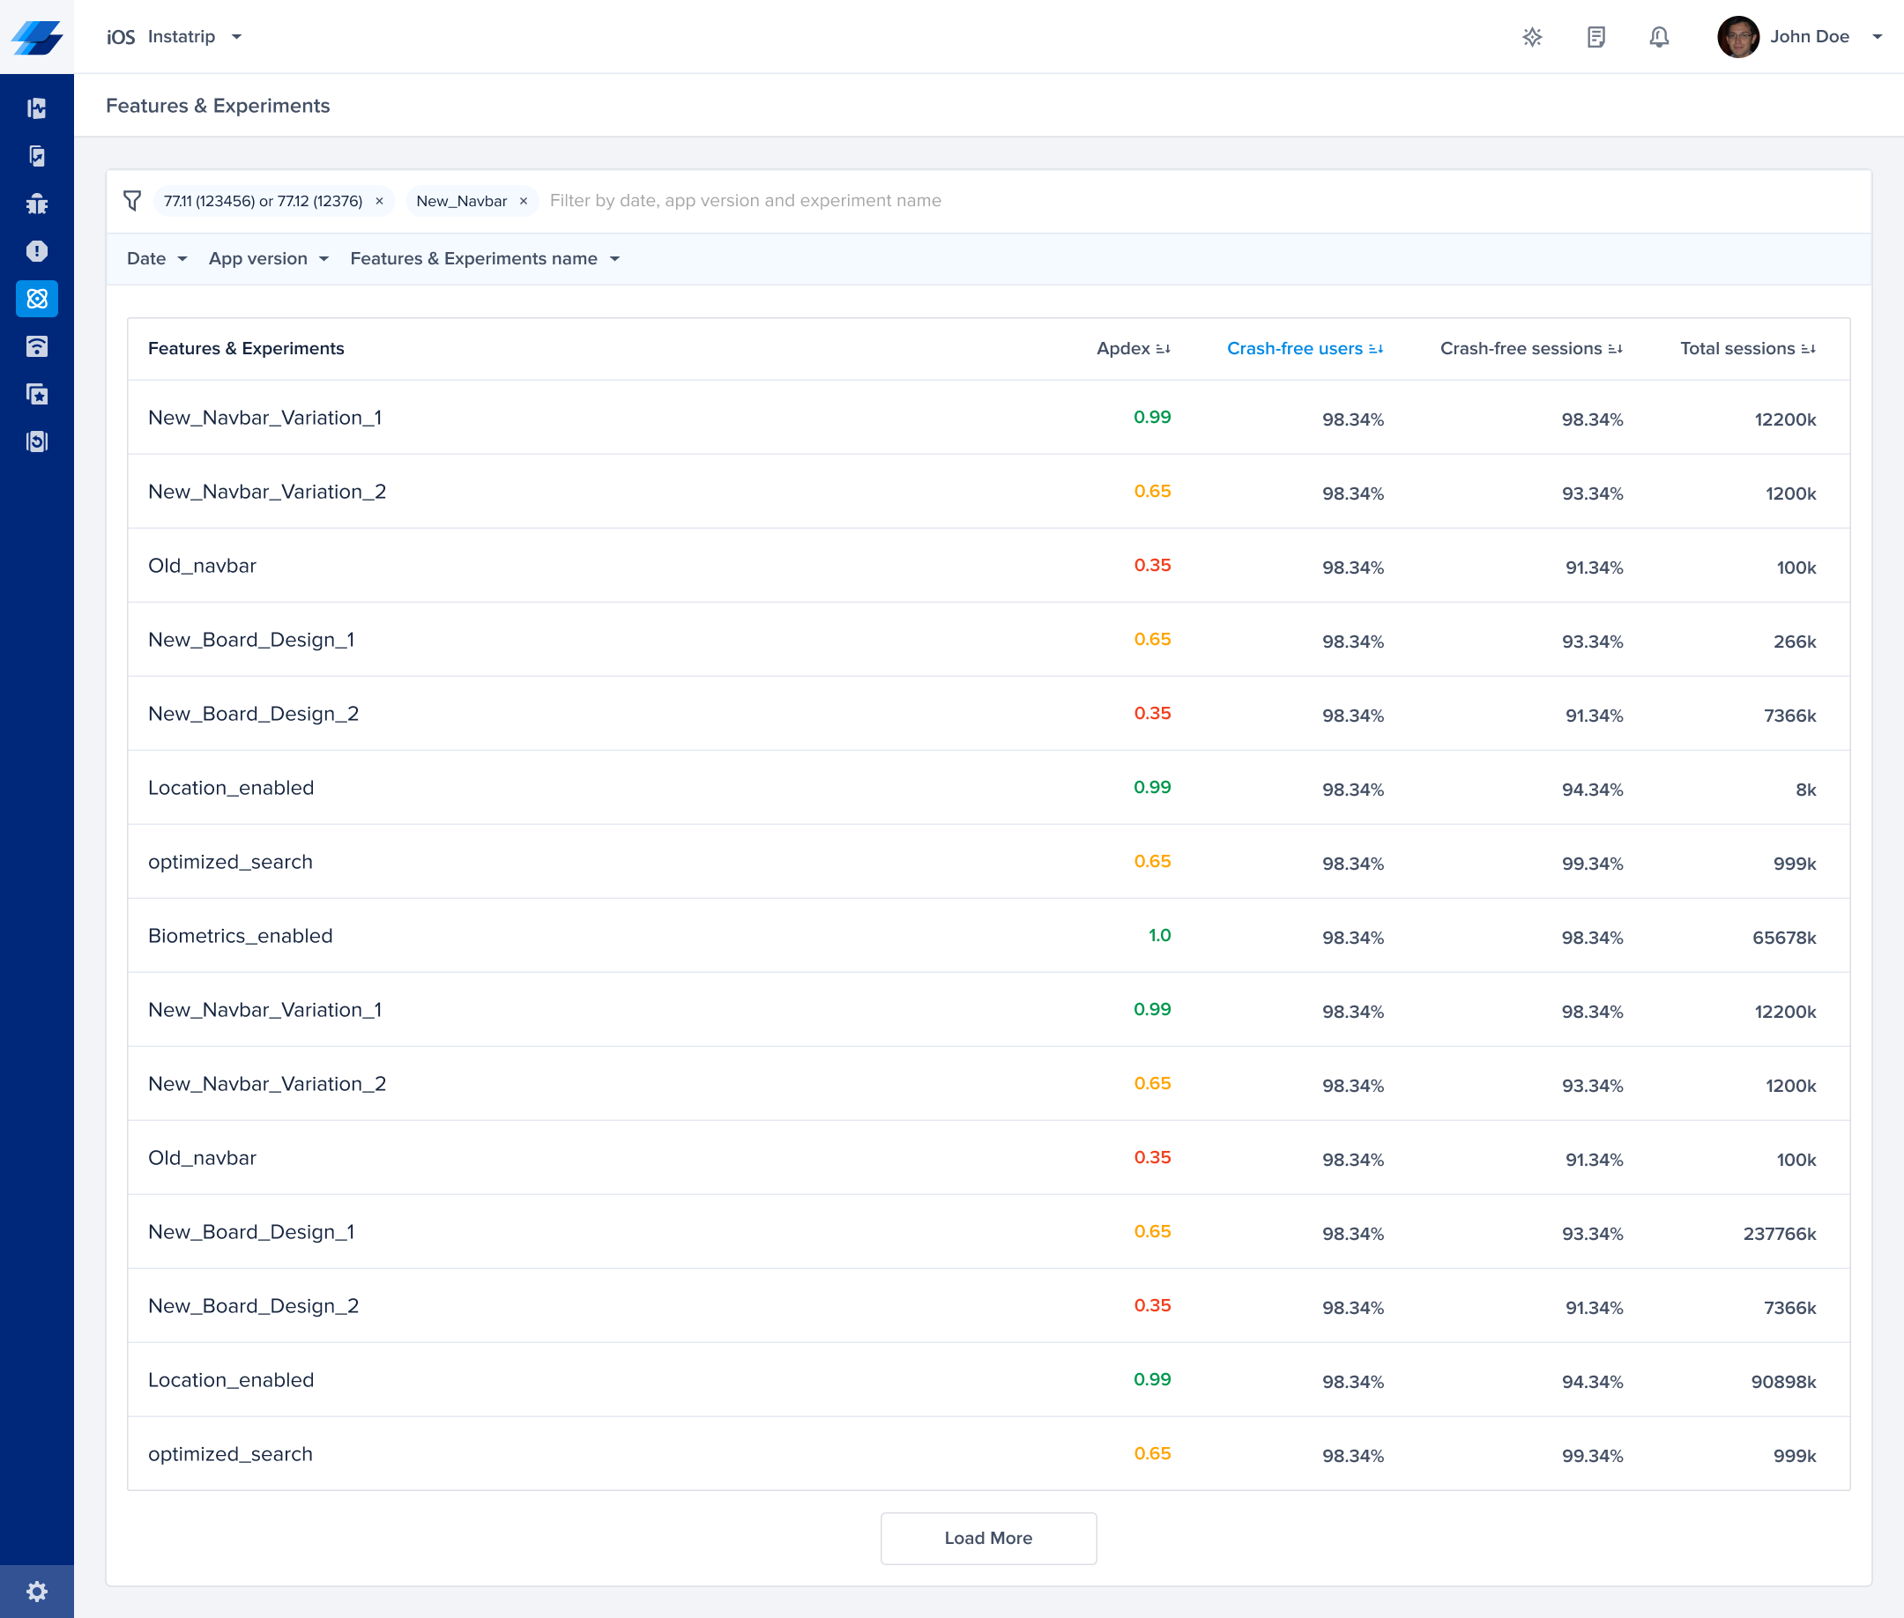Open first New_Navbar_Variation_1 row with 0.99 Apdex
Screen dimensions: 1904x1618
(988, 418)
